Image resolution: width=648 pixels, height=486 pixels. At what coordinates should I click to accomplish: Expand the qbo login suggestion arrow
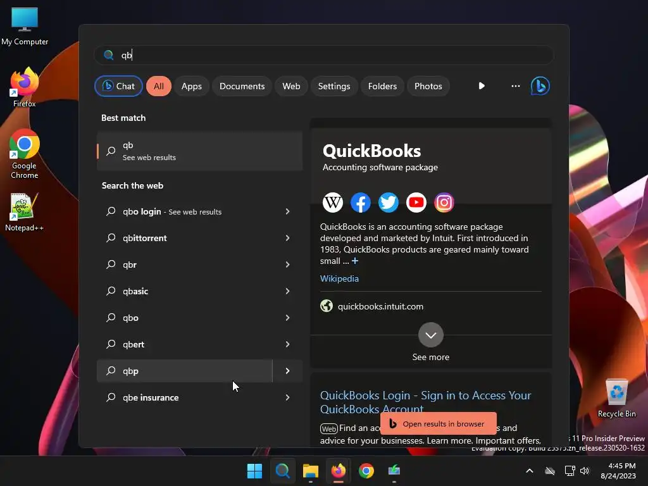coord(288,211)
